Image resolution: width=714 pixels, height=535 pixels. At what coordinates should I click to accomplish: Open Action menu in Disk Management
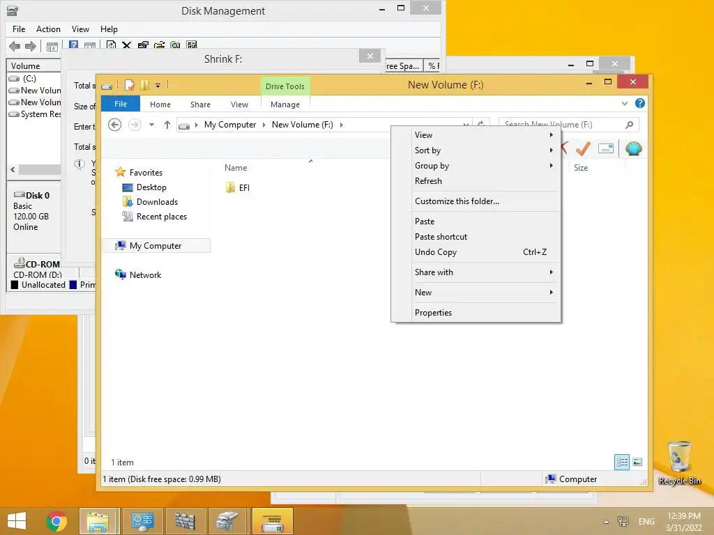pyautogui.click(x=48, y=29)
